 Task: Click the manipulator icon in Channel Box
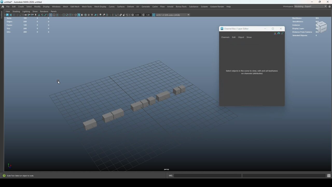(275, 33)
